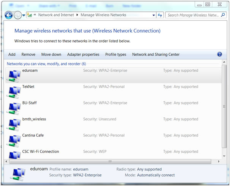Click the Radio type Any supported value

tap(149, 169)
